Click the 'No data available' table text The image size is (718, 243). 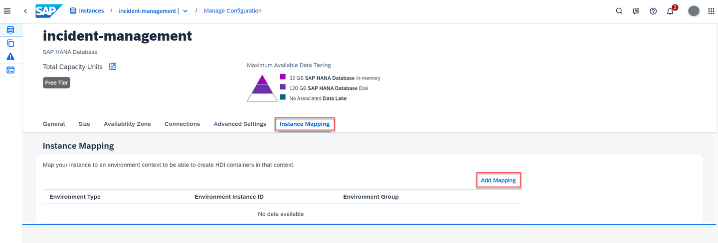click(x=281, y=214)
